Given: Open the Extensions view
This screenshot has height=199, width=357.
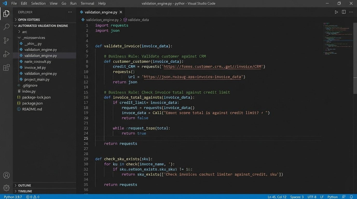Looking at the screenshot, I should 6,68.
